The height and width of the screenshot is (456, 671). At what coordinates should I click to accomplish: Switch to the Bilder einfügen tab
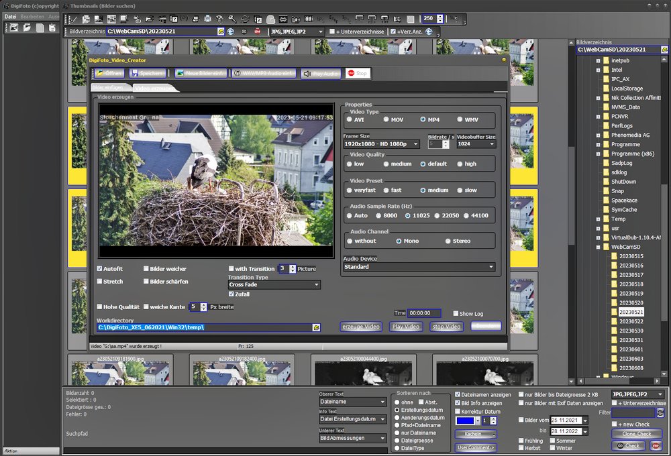point(107,88)
